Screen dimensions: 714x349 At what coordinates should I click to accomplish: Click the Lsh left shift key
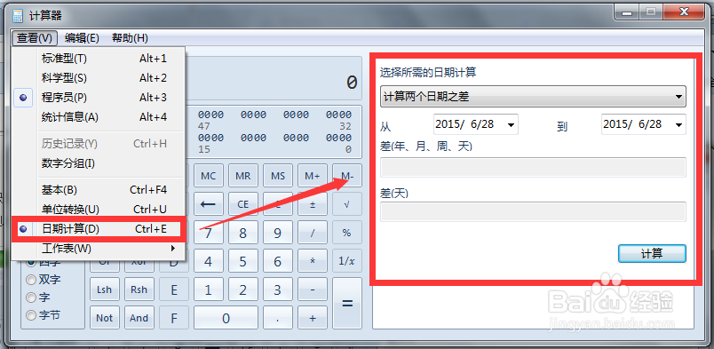tap(104, 290)
